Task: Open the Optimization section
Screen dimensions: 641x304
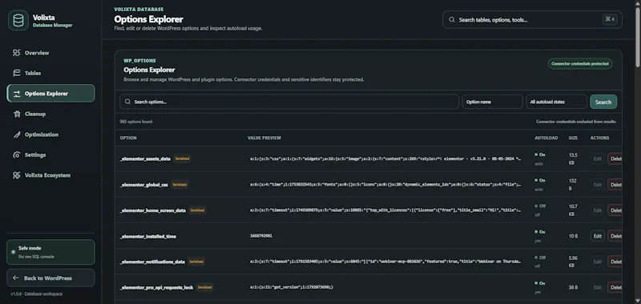Action: pos(50,134)
